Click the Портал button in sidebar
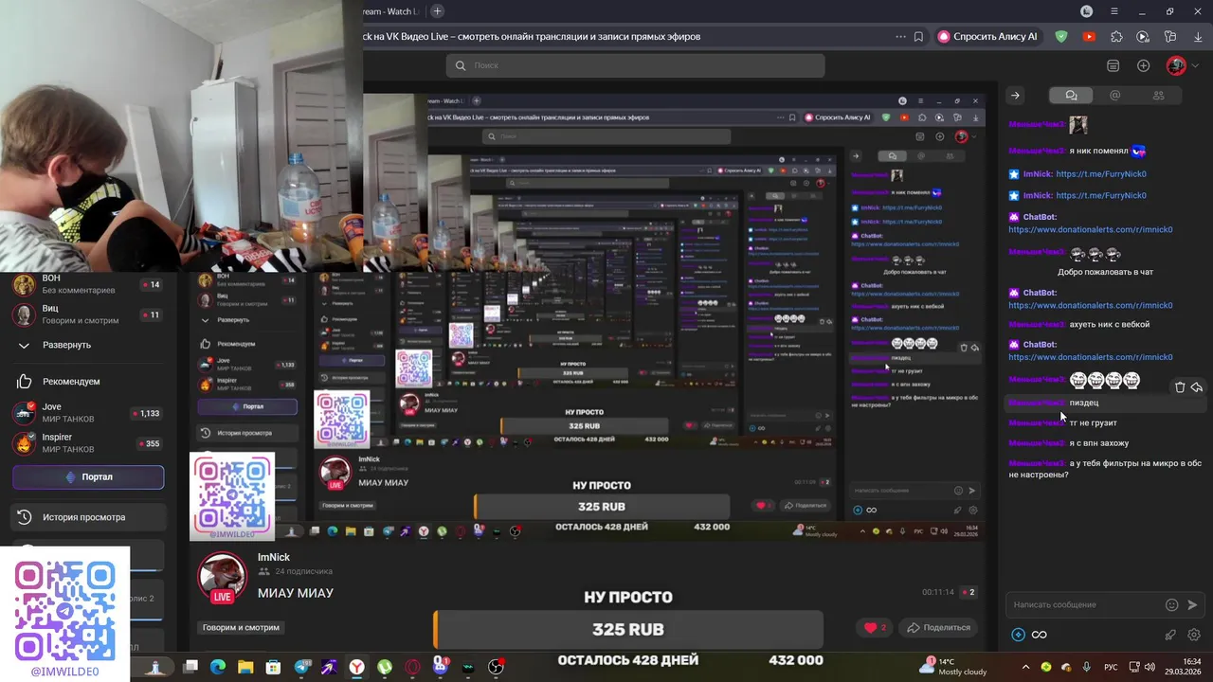Image resolution: width=1213 pixels, height=682 pixels. coord(88,477)
